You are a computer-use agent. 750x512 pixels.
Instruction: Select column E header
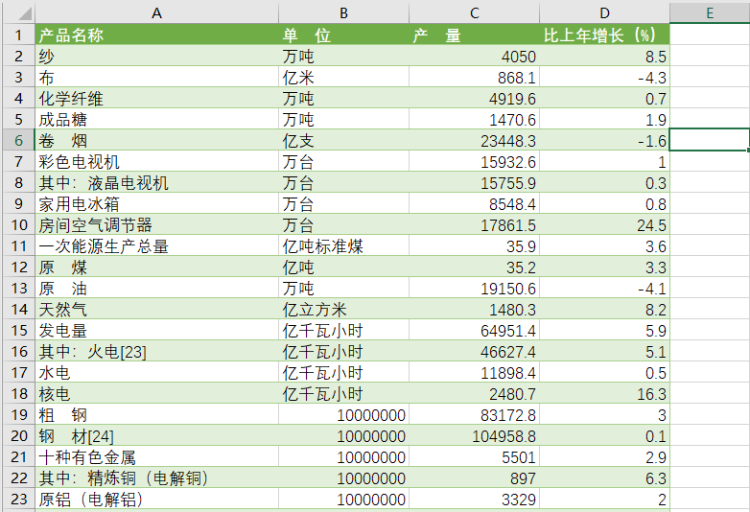coord(710,12)
